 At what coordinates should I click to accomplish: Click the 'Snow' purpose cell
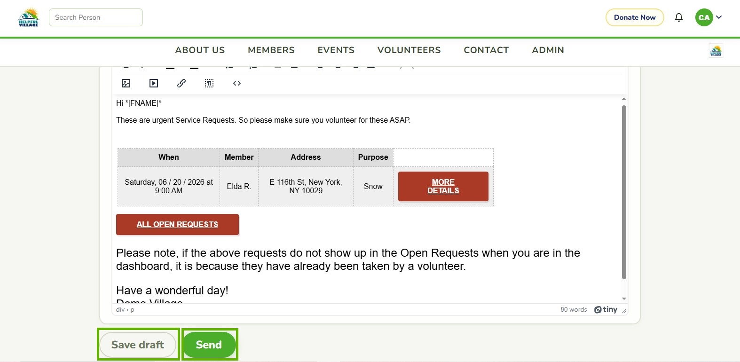click(373, 186)
